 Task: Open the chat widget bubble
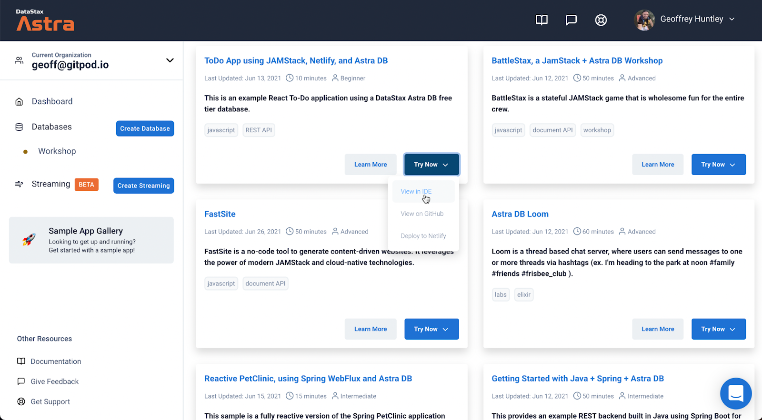(736, 393)
